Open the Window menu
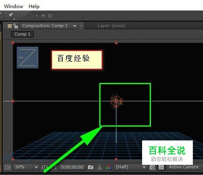Screen dimensions: 203x175 13,7
